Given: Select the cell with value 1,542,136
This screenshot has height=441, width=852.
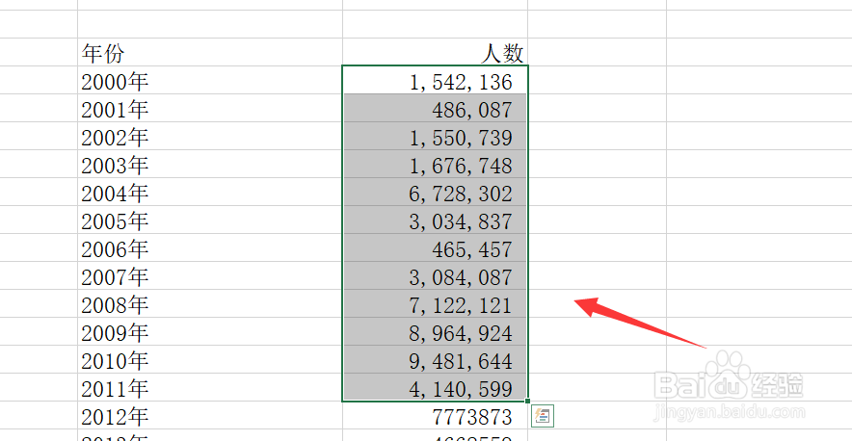Looking at the screenshot, I should pyautogui.click(x=435, y=80).
